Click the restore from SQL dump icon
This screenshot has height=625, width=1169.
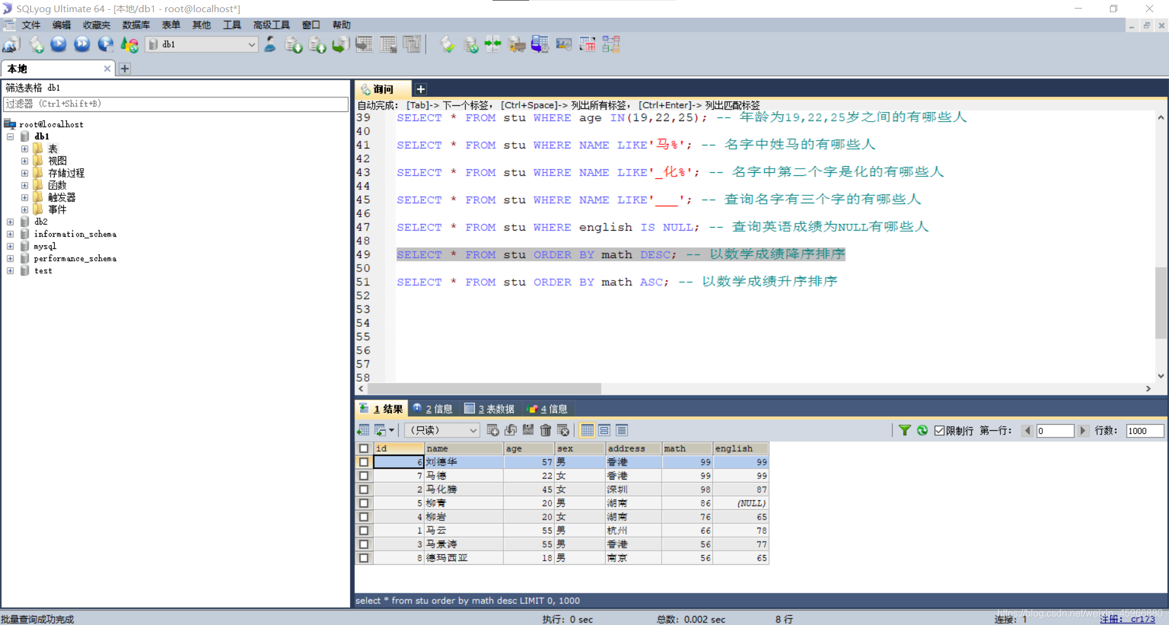tap(341, 44)
